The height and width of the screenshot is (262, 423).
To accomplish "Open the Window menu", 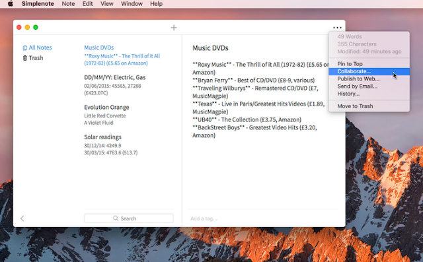I will coord(132,4).
